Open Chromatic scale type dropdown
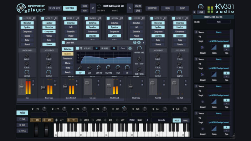 (x=162, y=120)
